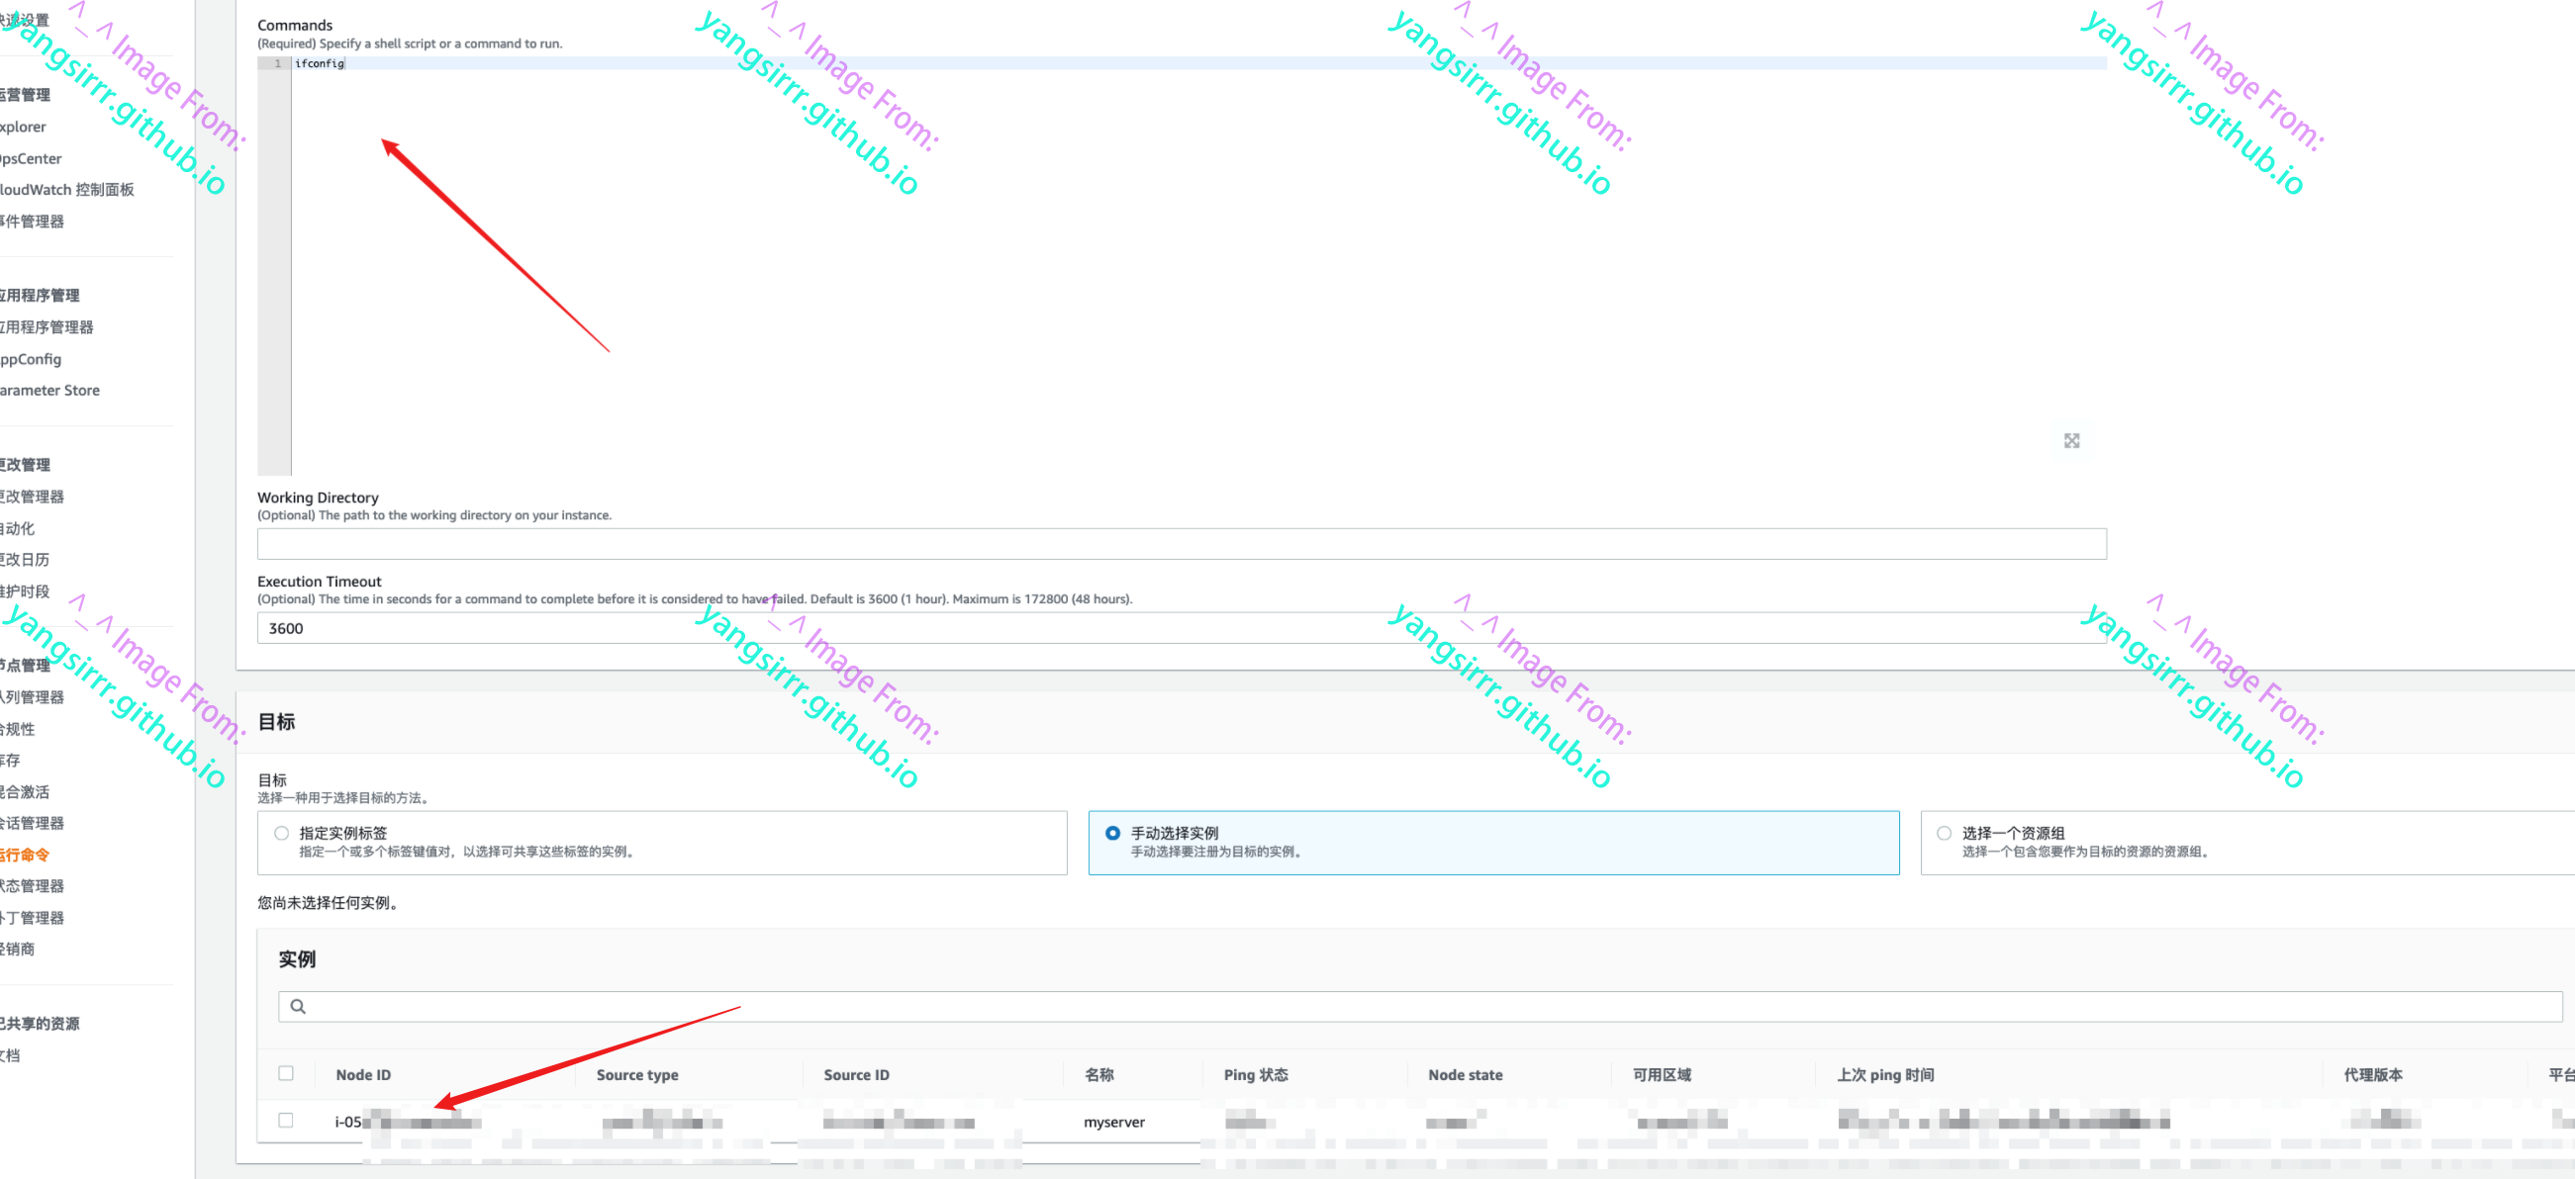Sort by the 上次 ping 时间 column

pyautogui.click(x=1884, y=1074)
